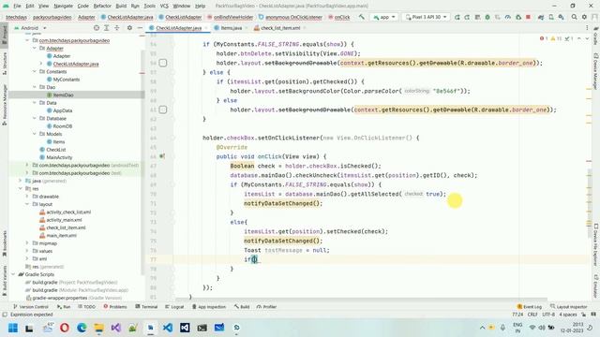Click Collapse All icon in Project panel
Image resolution: width=600 pixels, height=337 pixels.
(117, 28)
